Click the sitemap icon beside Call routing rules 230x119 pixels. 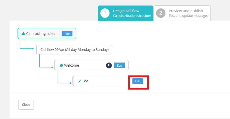[23, 34]
